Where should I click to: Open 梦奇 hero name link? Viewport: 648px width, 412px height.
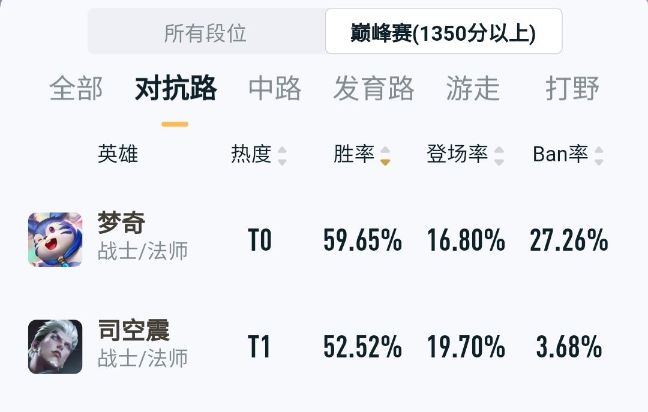click(x=121, y=224)
